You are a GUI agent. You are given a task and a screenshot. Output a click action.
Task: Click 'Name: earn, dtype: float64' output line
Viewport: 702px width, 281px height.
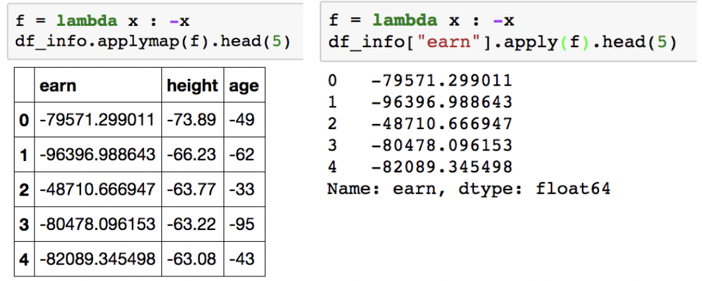[468, 190]
